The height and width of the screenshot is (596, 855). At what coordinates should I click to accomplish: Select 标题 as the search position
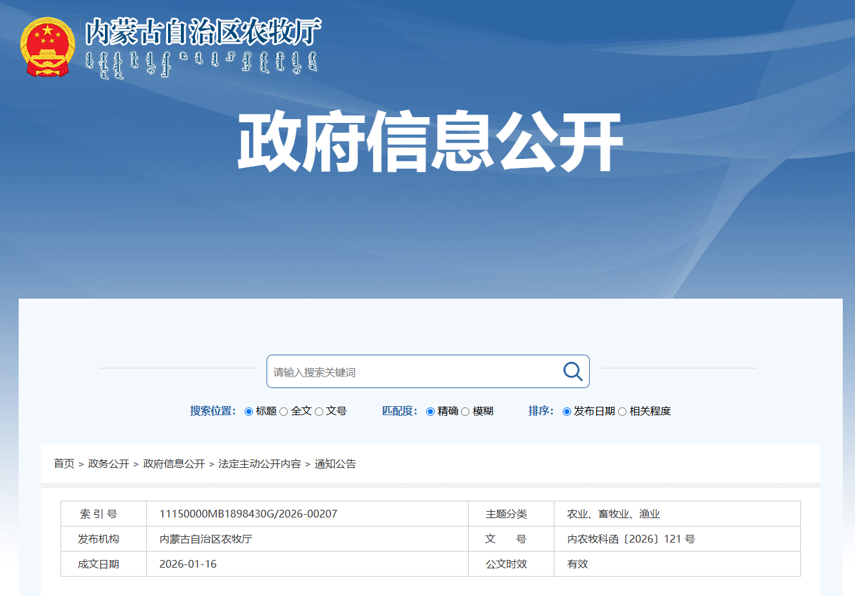[x=249, y=412]
